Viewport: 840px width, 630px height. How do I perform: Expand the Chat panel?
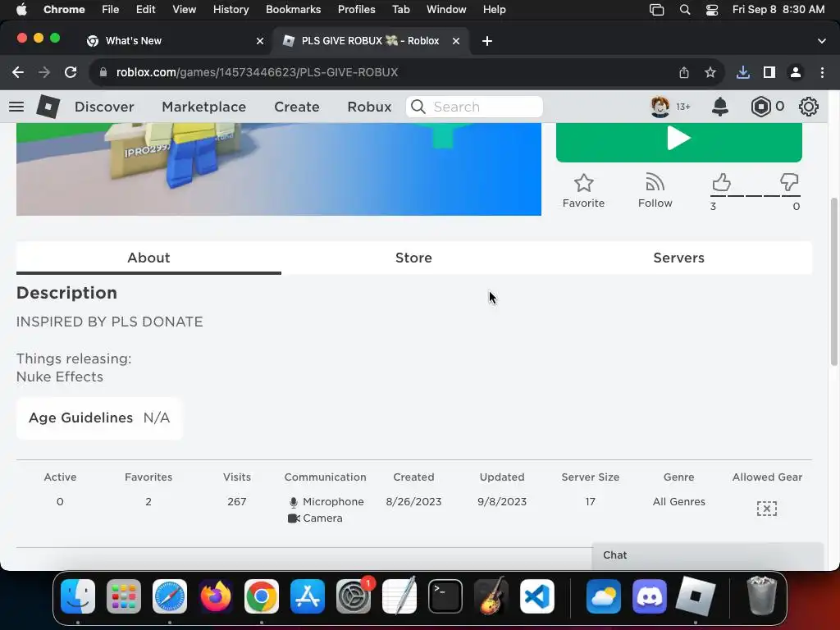[x=707, y=555]
